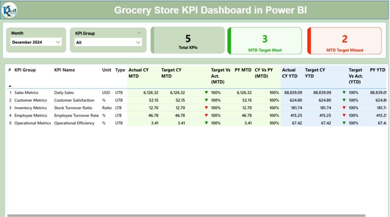This screenshot has height=217, width=390.
Task: Collapse the KPI Group slicer header chevron
Action: (139, 33)
